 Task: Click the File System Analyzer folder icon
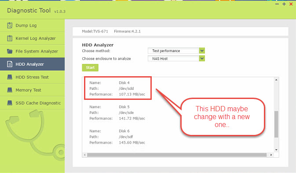tap(10, 51)
